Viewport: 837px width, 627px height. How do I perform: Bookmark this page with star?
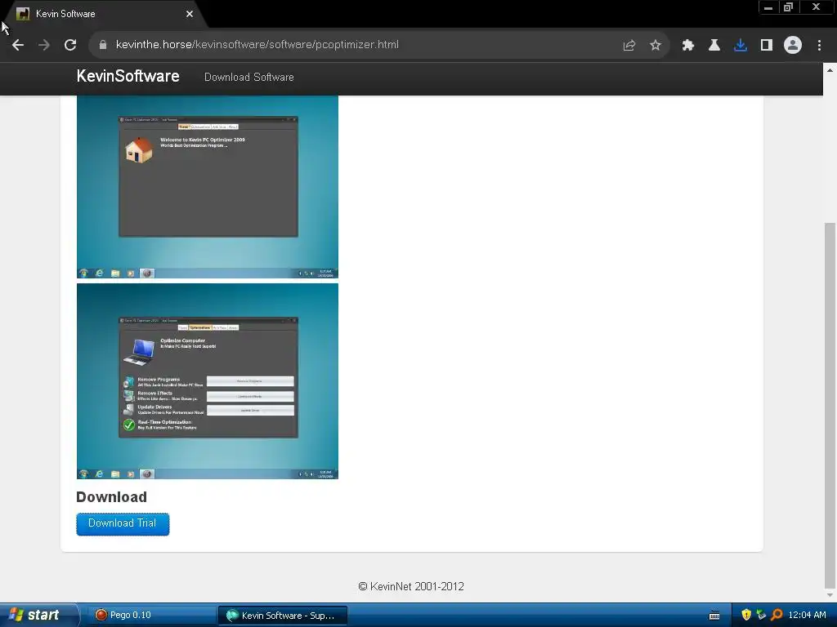click(656, 46)
